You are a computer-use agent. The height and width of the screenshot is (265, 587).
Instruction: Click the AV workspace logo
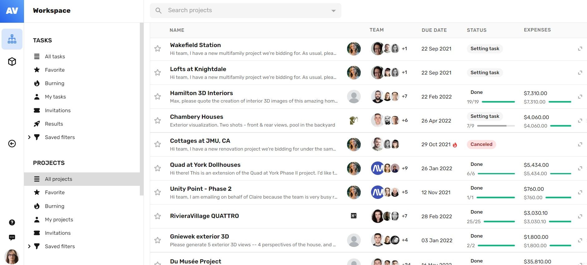(12, 11)
